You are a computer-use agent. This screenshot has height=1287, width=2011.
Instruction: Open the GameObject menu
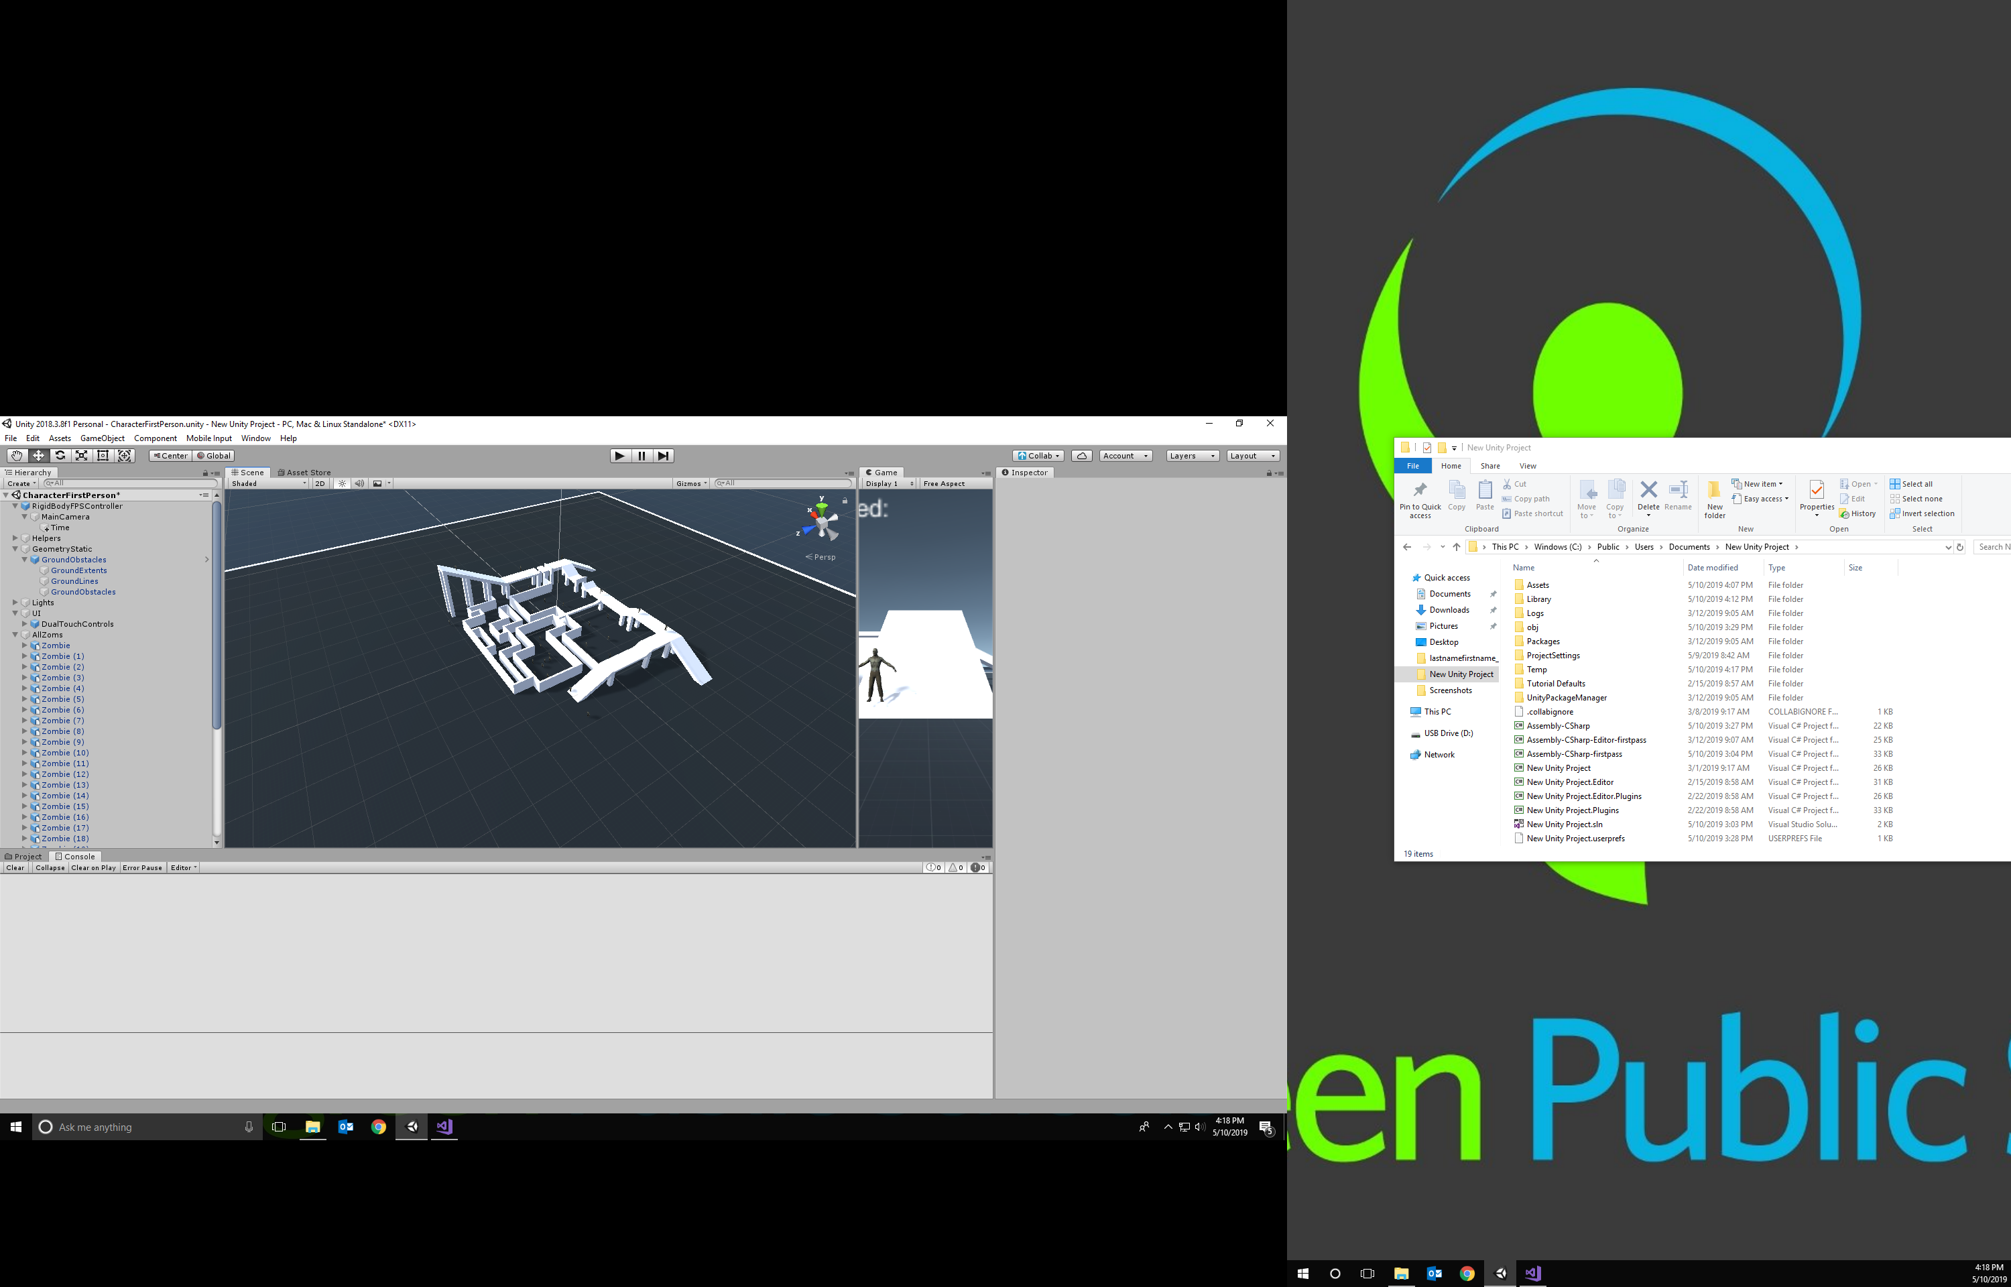102,438
